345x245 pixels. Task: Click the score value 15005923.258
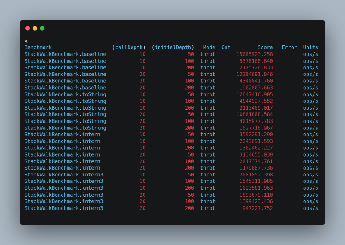pos(254,54)
